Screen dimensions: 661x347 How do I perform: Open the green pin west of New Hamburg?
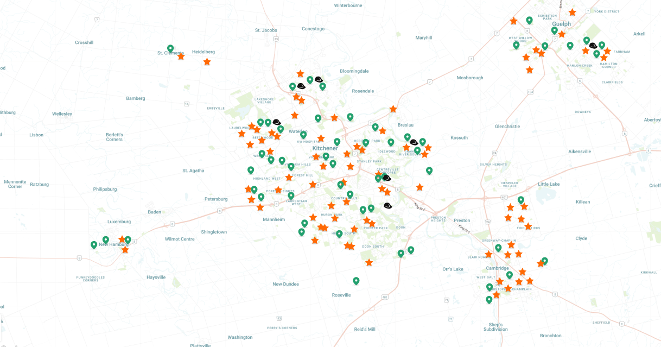(94, 245)
